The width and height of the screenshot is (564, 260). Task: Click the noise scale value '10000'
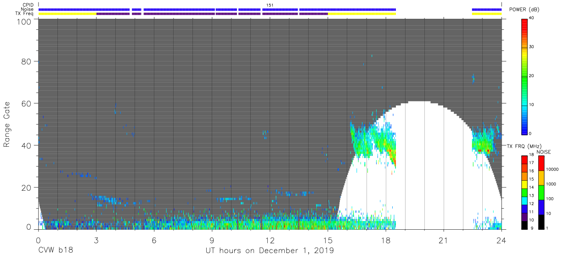pyautogui.click(x=553, y=169)
